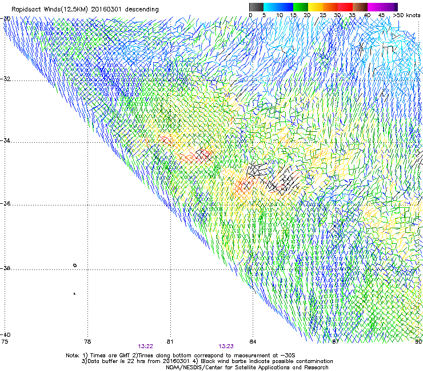Viewport: 423px width, 371px height.
Task: Click the NOAA/NESDIS credit line
Action: pyautogui.click(x=247, y=368)
